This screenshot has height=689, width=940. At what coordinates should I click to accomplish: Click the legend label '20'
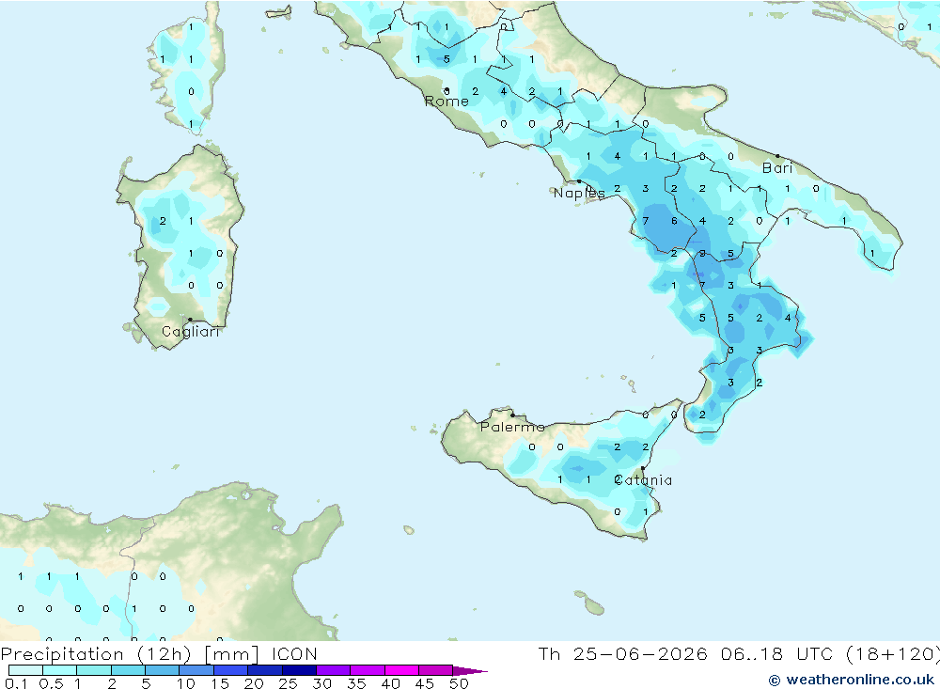(x=254, y=683)
